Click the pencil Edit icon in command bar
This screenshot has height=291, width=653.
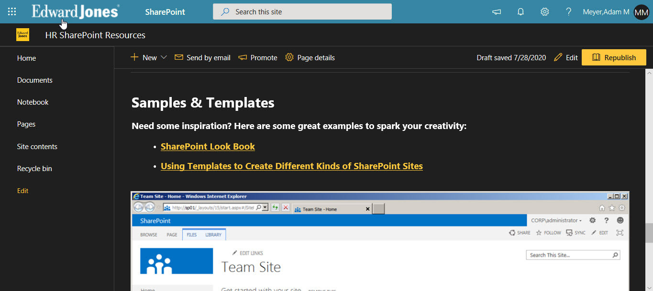coord(558,57)
